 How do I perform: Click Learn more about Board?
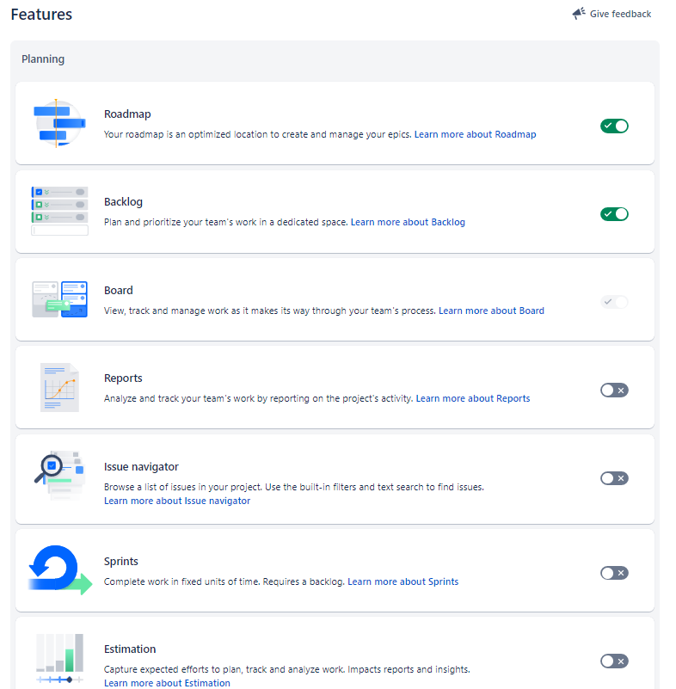[491, 311]
